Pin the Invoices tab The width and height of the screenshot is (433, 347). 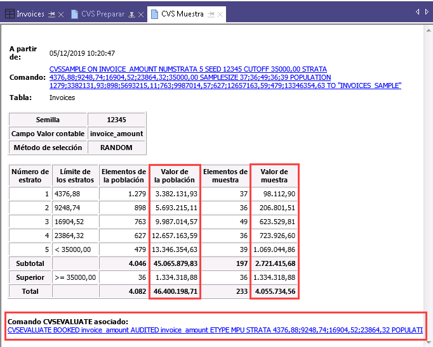pos(51,13)
